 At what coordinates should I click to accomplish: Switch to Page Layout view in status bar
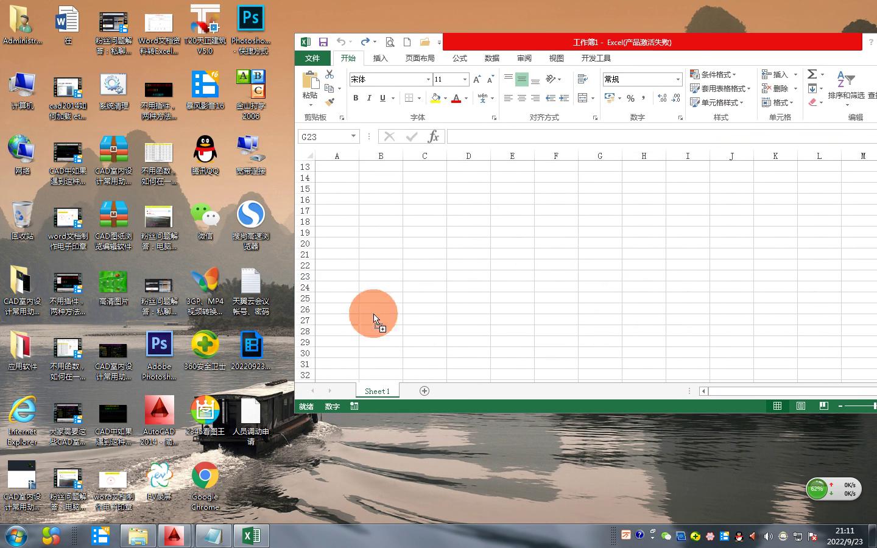click(801, 406)
